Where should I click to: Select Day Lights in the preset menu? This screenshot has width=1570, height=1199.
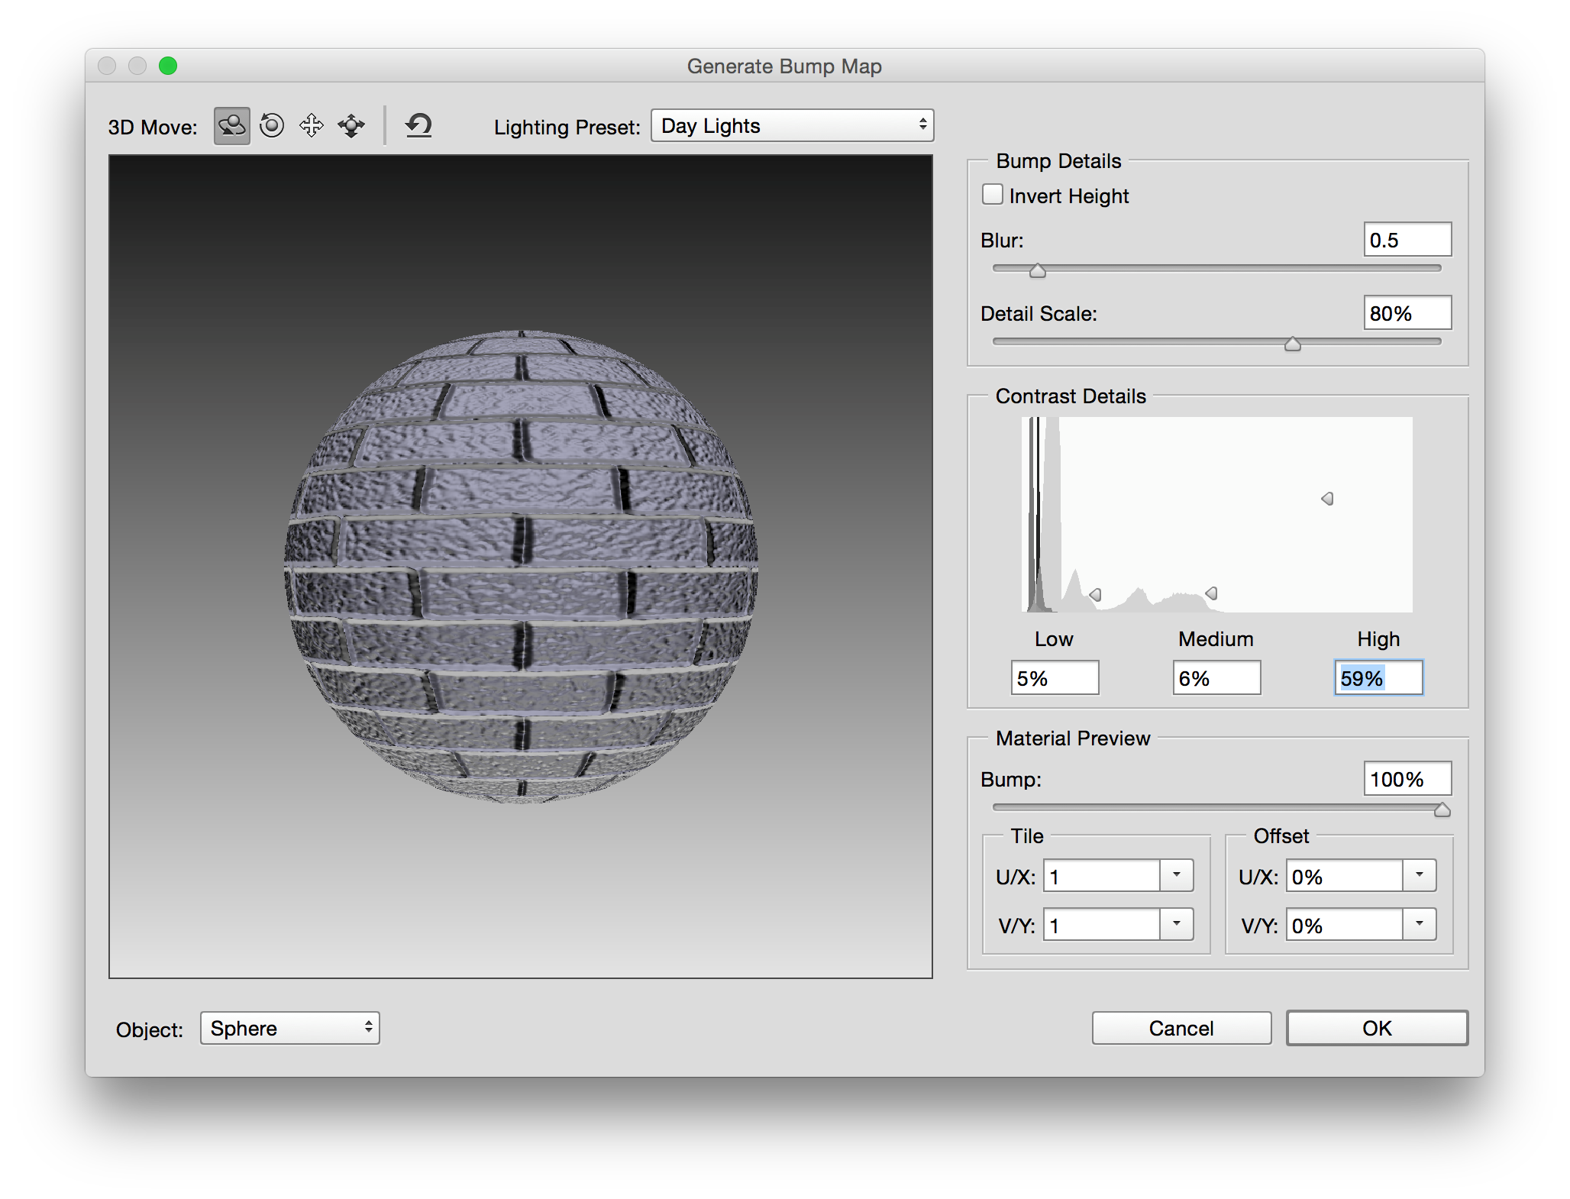coord(791,124)
